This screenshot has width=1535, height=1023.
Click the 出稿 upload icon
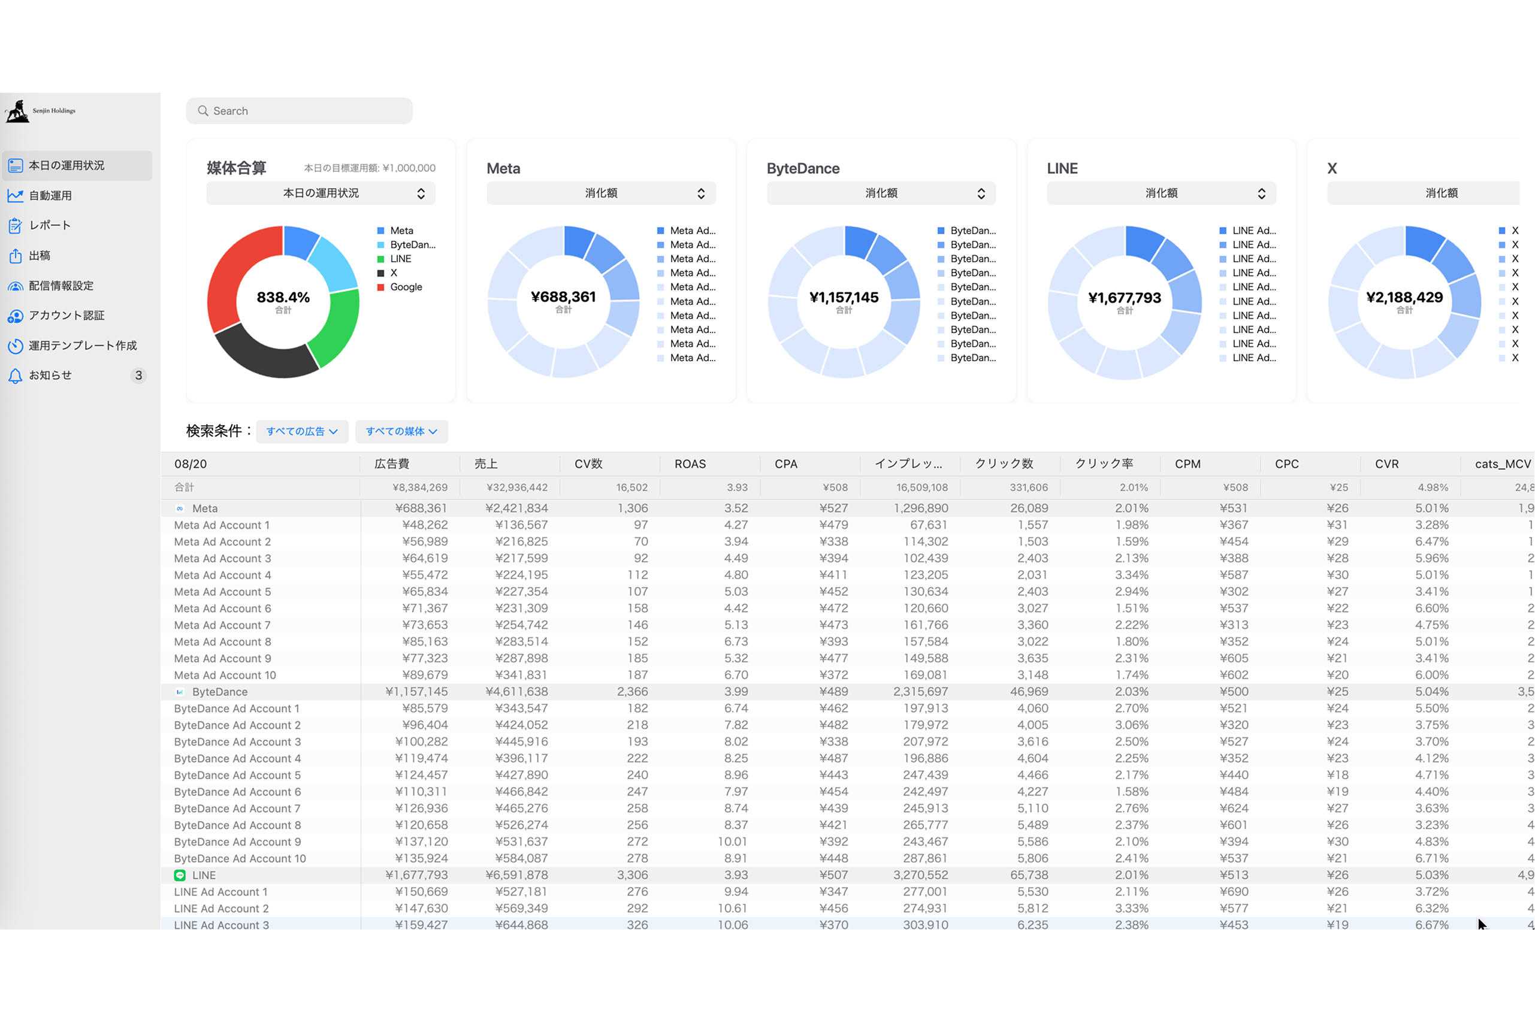coord(15,256)
